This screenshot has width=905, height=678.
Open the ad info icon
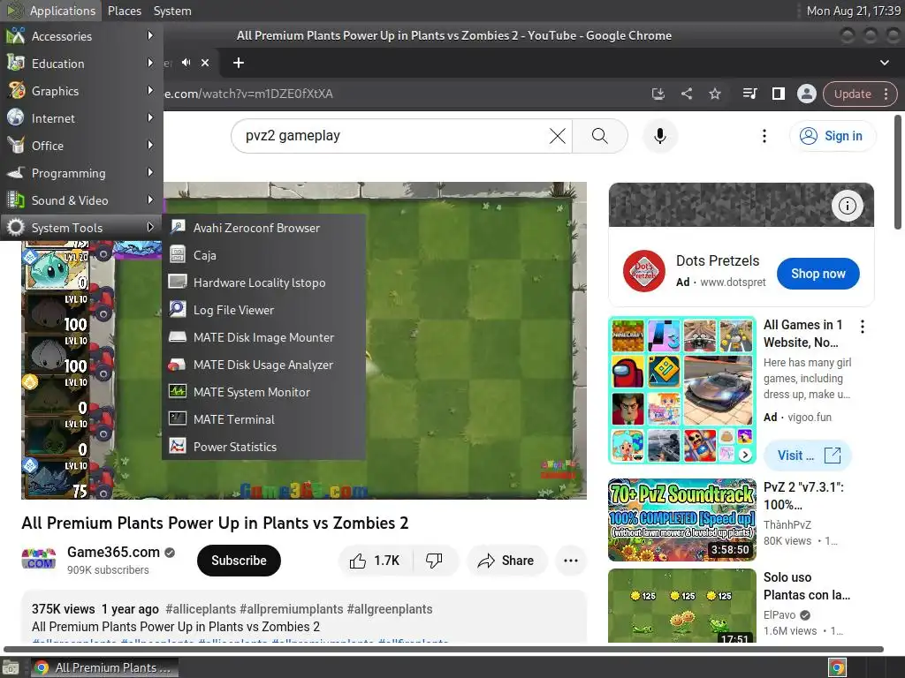click(x=847, y=205)
